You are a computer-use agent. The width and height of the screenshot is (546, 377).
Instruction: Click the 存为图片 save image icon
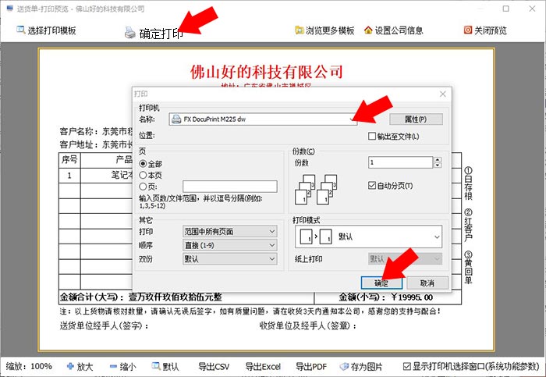pos(344,366)
